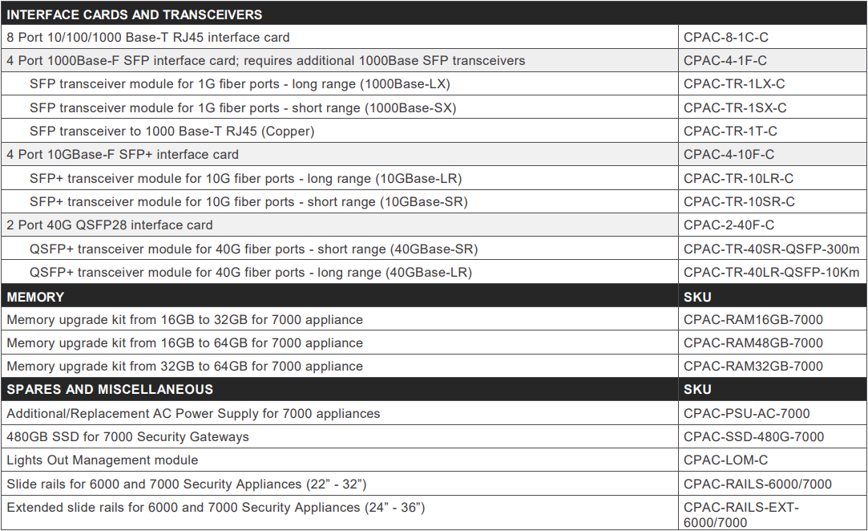The image size is (868, 531).
Task: Select the 10GBase-SR short range transceiver text
Action: (x=248, y=202)
